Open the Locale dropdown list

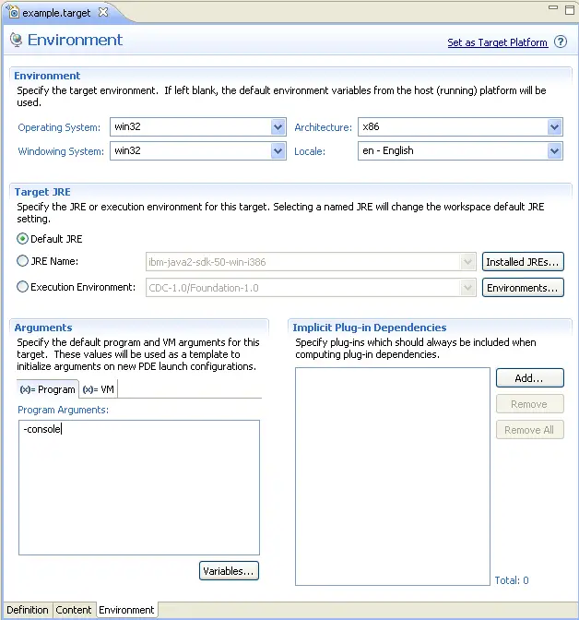(x=554, y=150)
